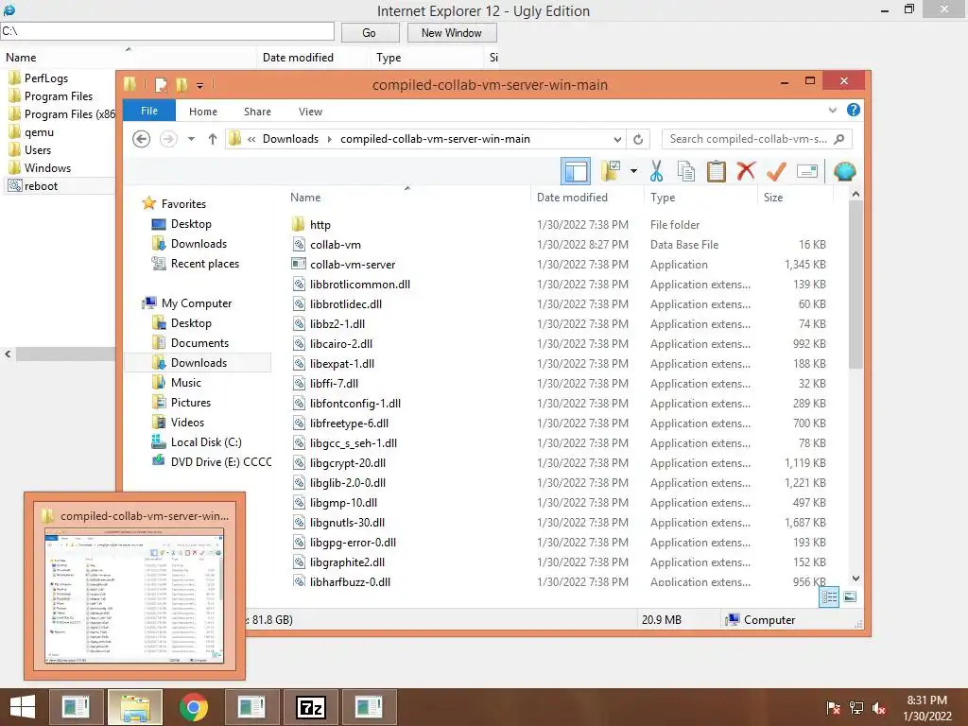Image resolution: width=968 pixels, height=726 pixels.
Task: Select Documents under My Computer
Action: [199, 342]
